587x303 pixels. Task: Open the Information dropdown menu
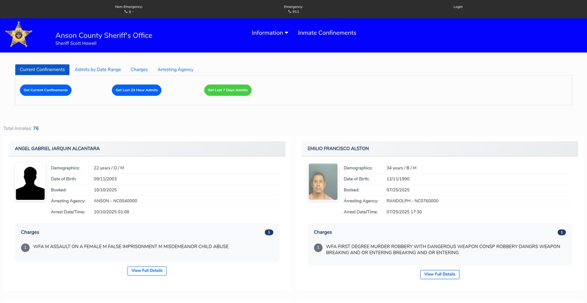pyautogui.click(x=270, y=33)
